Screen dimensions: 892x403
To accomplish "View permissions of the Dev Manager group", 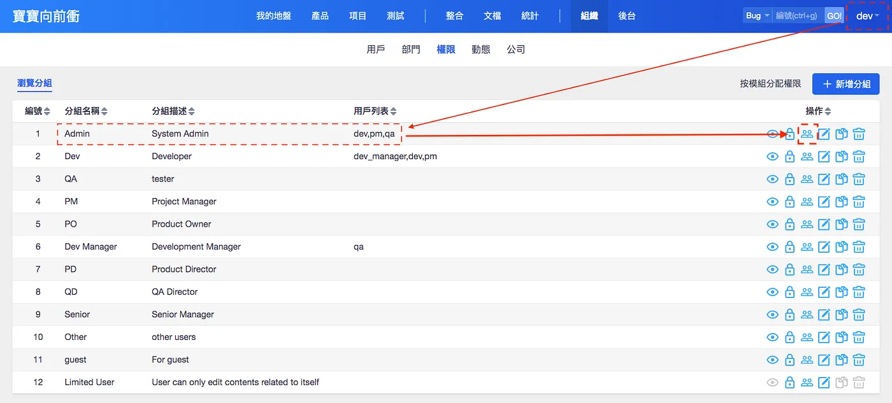I will 772,246.
